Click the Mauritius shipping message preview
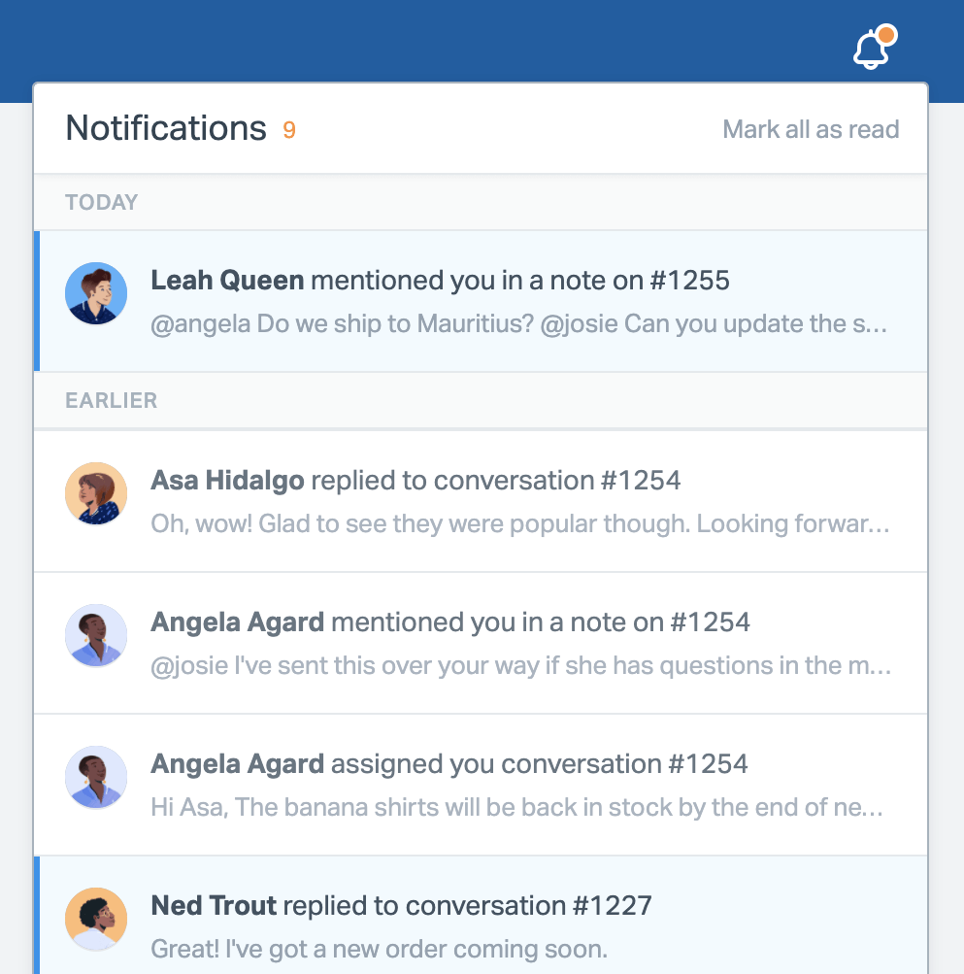This screenshot has height=974, width=964. [x=518, y=323]
